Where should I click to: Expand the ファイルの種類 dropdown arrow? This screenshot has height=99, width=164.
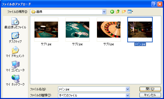[x=127, y=95]
